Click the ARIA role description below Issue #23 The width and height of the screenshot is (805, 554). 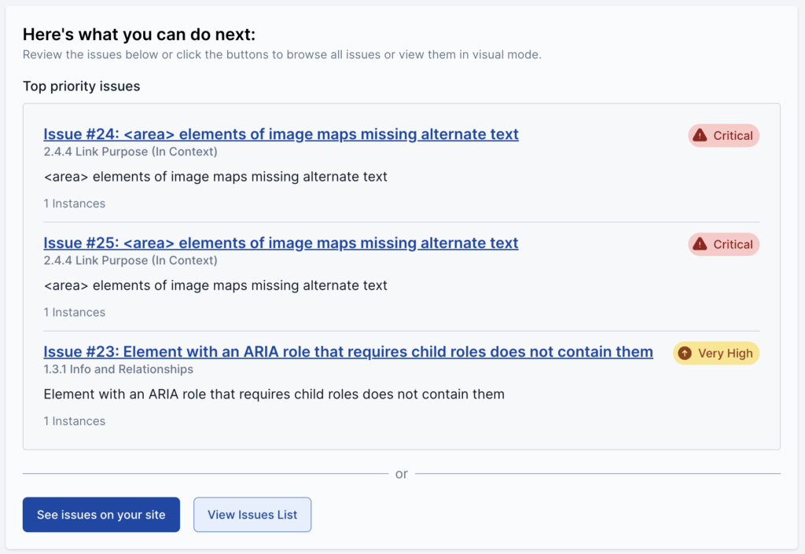(274, 394)
